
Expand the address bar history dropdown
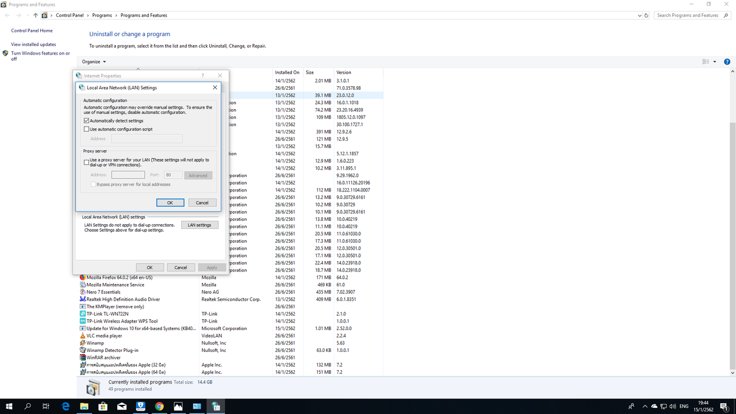(x=639, y=16)
